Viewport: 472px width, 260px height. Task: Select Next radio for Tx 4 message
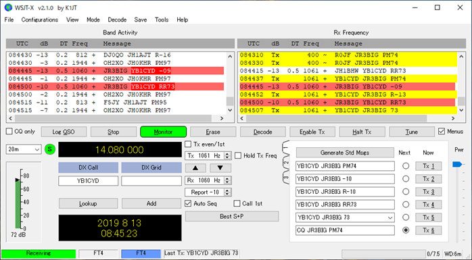406,205
